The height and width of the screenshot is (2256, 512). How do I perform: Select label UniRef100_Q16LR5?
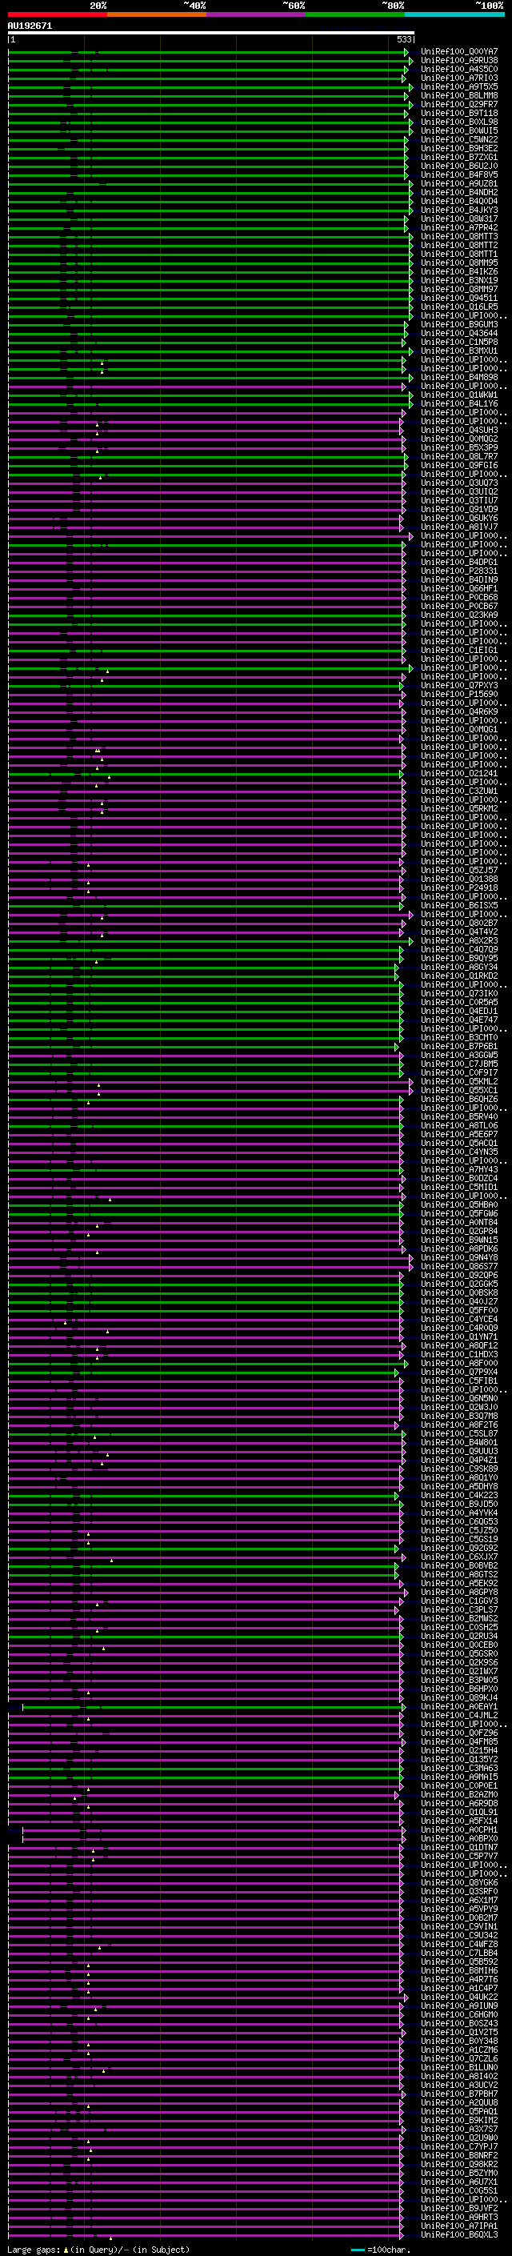459,307
